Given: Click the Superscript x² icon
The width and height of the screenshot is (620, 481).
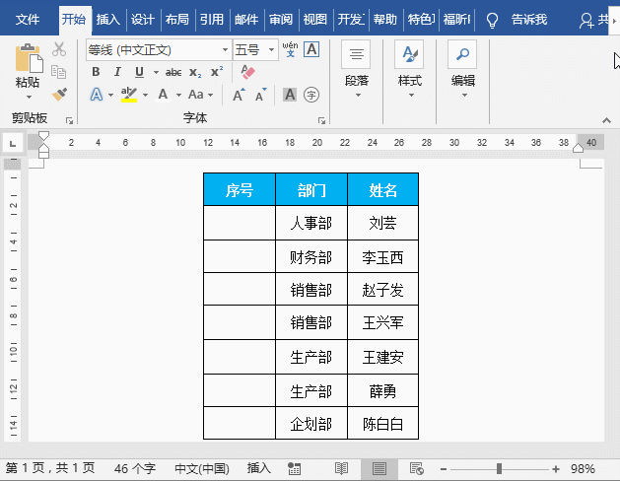Looking at the screenshot, I should click(217, 72).
